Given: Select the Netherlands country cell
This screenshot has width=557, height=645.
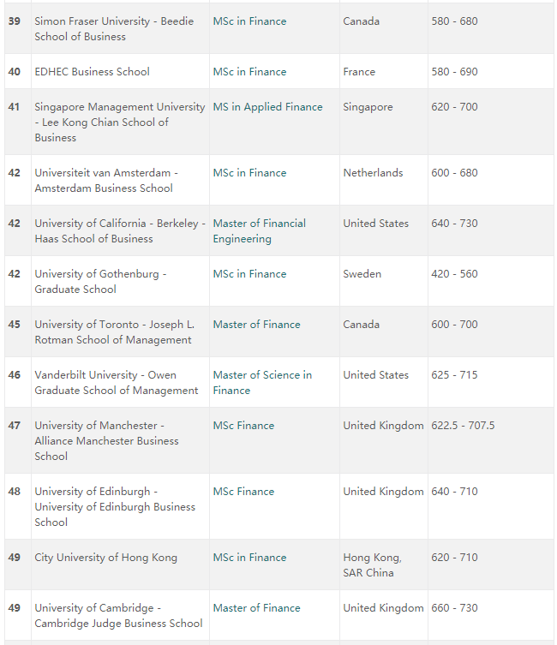Looking at the screenshot, I should (x=383, y=180).
